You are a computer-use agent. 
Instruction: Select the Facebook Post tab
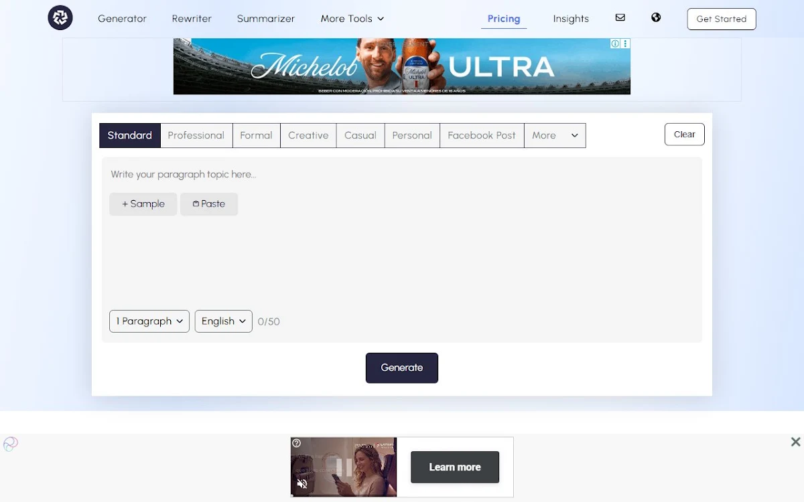tap(482, 135)
